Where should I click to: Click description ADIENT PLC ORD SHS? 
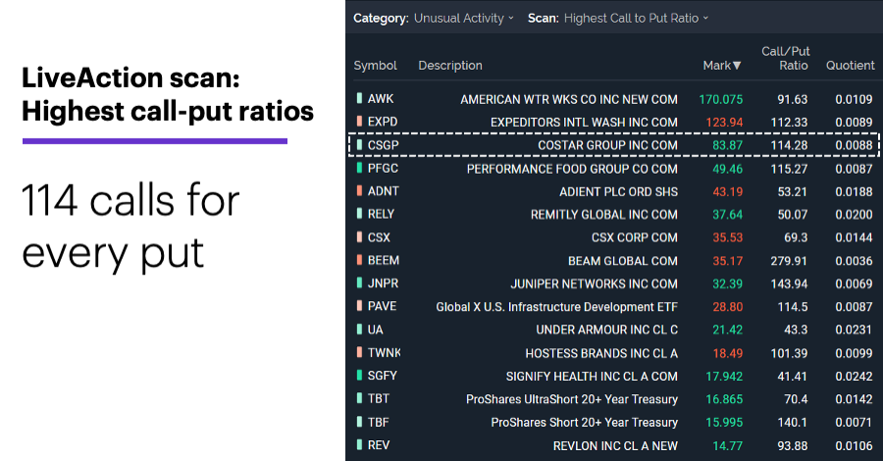(x=618, y=192)
